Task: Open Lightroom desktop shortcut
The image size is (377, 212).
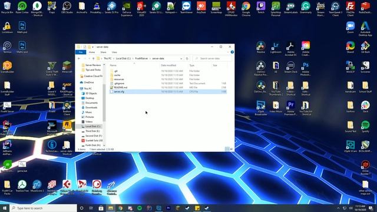Action: [x=276, y=47]
